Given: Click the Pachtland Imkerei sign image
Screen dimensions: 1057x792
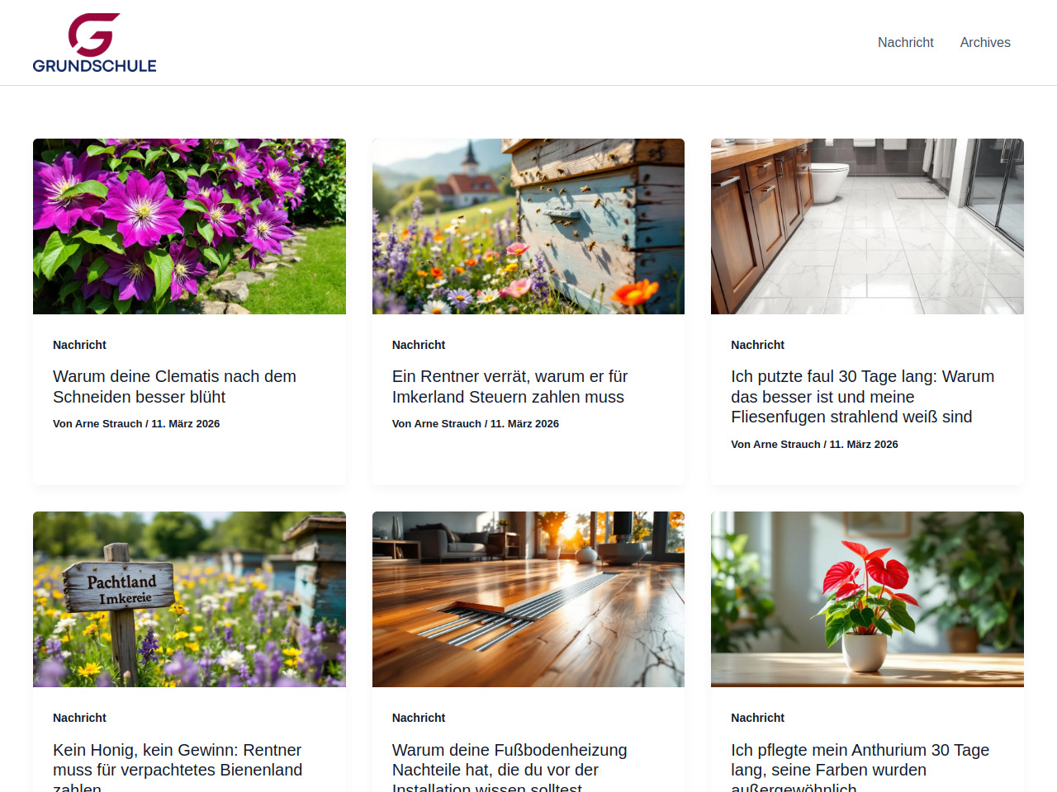Looking at the screenshot, I should 189,599.
